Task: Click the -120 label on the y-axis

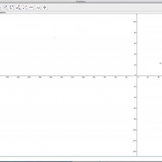Action: click(x=134, y=141)
